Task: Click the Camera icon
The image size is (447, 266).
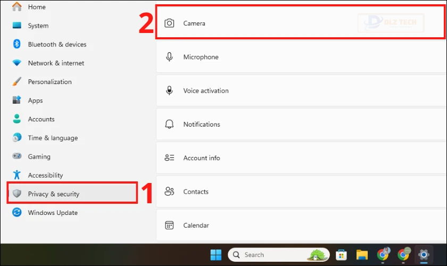Action: 169,23
